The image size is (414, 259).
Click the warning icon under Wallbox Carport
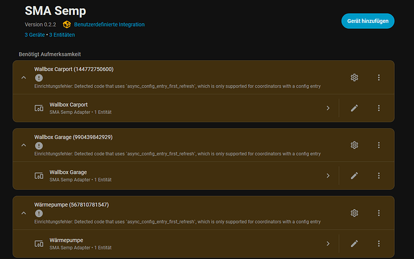coord(39,78)
